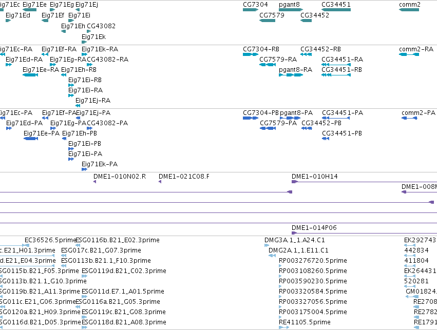
Task: Select the comm2-PA protein glyph
Action: [409, 118]
